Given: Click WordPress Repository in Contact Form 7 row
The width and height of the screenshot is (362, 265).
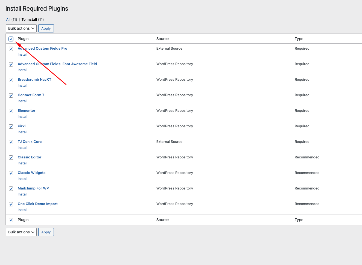Looking at the screenshot, I should [175, 95].
